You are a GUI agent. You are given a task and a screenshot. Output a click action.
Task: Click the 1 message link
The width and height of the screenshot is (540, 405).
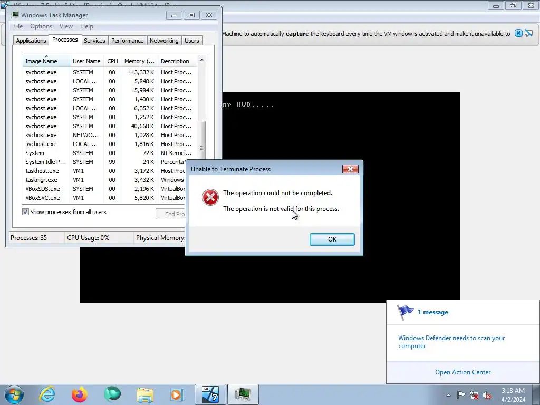coord(433,312)
